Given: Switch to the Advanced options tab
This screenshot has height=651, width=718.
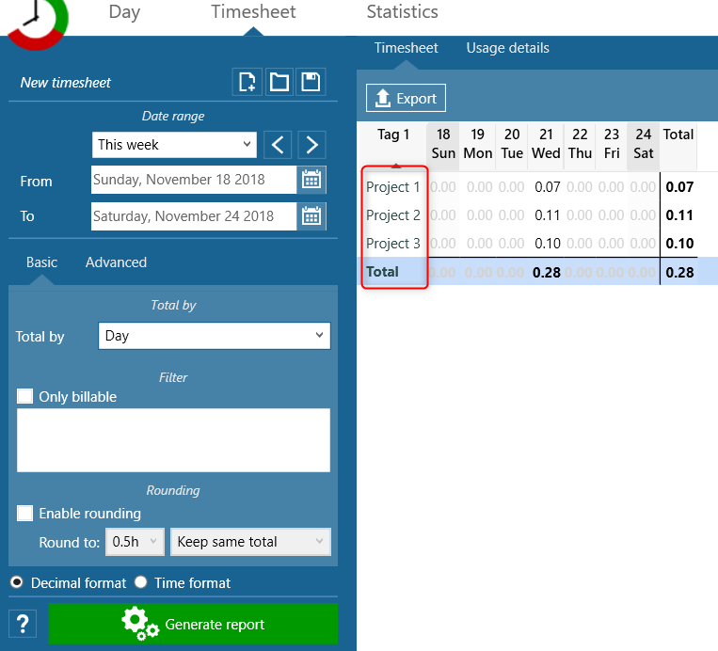Looking at the screenshot, I should [x=116, y=262].
